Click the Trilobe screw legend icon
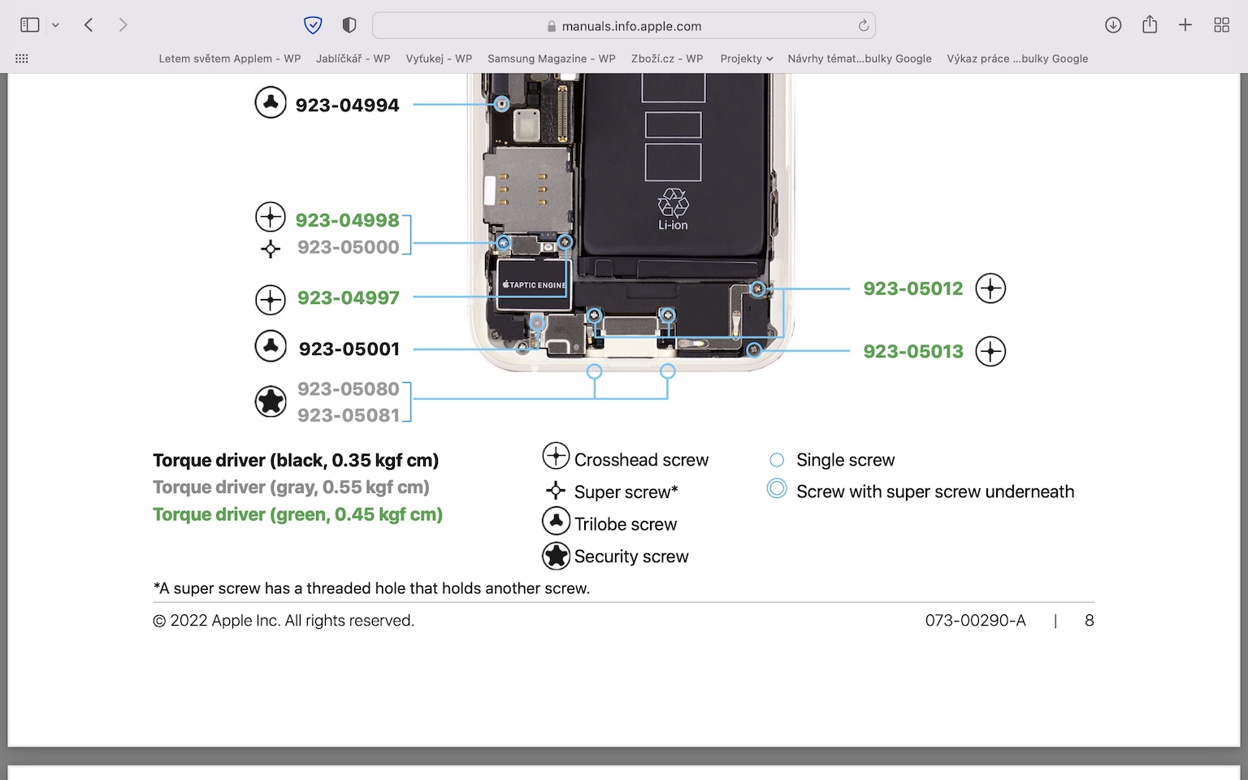Viewport: 1248px width, 780px height. point(556,521)
